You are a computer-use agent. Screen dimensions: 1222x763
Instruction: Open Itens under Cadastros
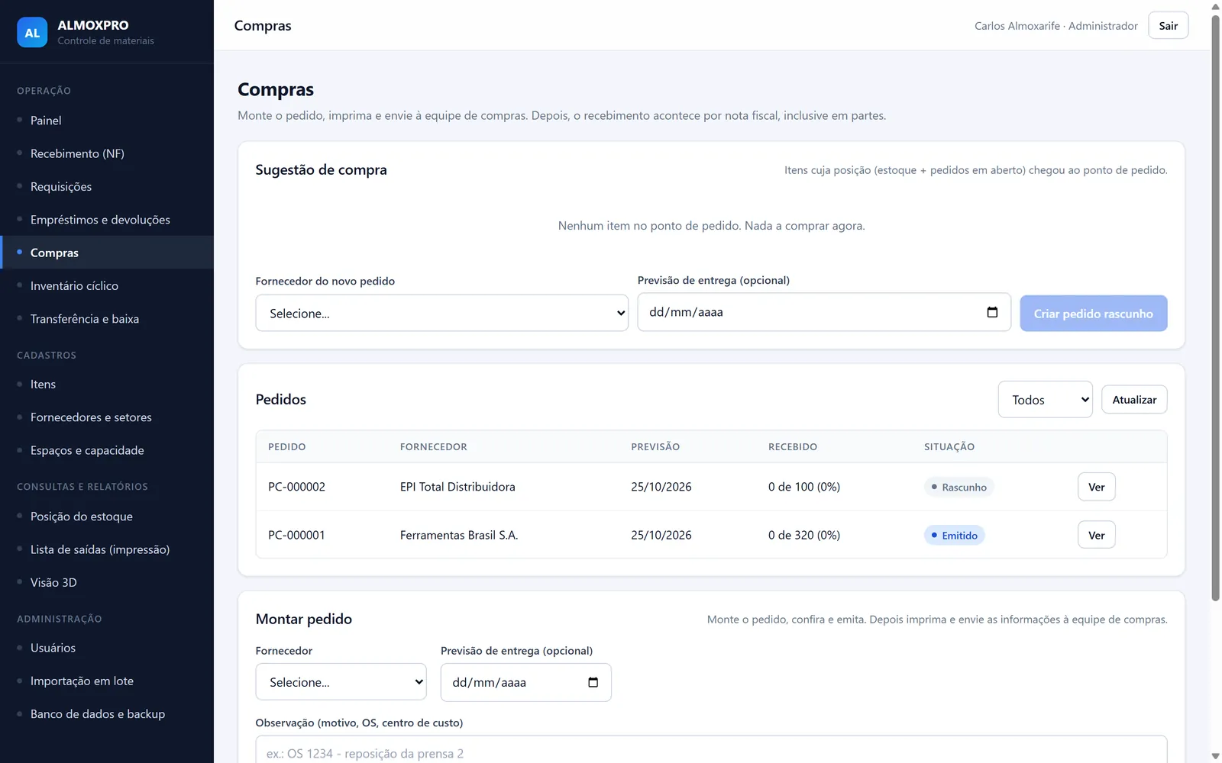[107, 384]
